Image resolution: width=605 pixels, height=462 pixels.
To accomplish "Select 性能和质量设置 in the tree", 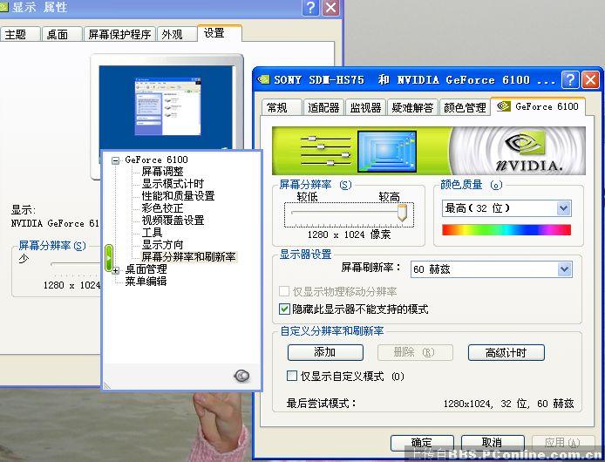I will tap(178, 195).
